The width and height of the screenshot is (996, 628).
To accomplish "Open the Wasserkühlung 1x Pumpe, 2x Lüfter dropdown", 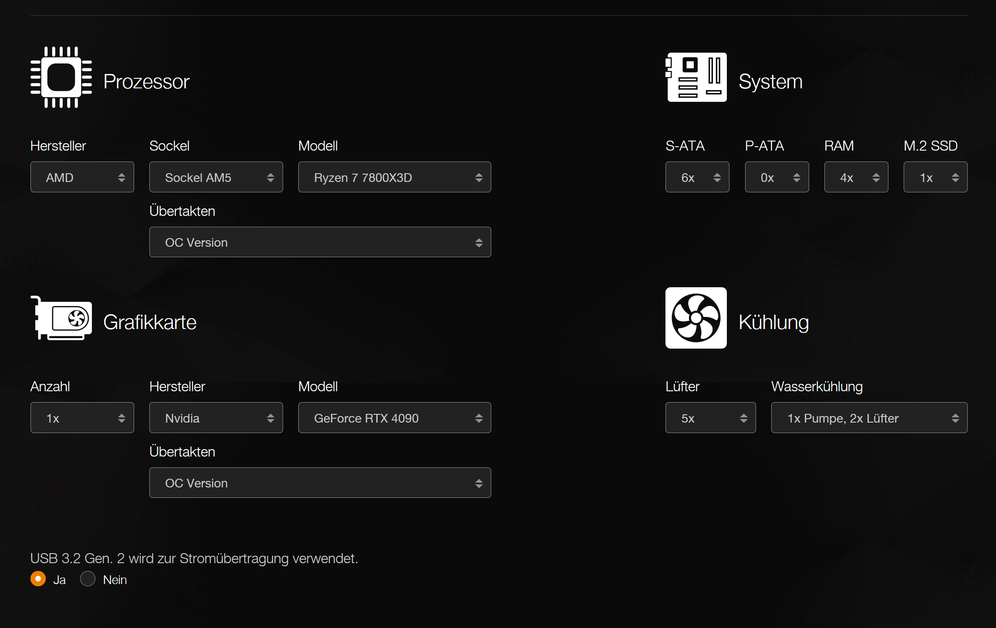I will pos(869,418).
